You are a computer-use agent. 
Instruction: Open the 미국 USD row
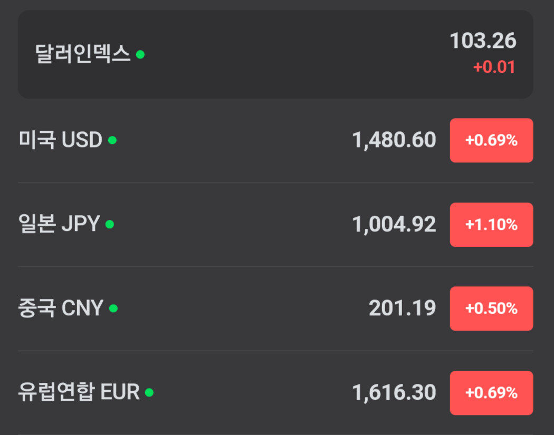coord(60,140)
